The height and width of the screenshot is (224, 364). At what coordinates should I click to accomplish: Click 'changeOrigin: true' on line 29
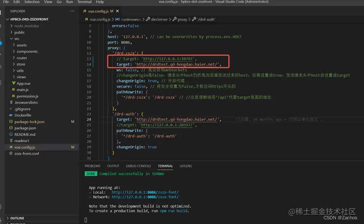coord(136,147)
